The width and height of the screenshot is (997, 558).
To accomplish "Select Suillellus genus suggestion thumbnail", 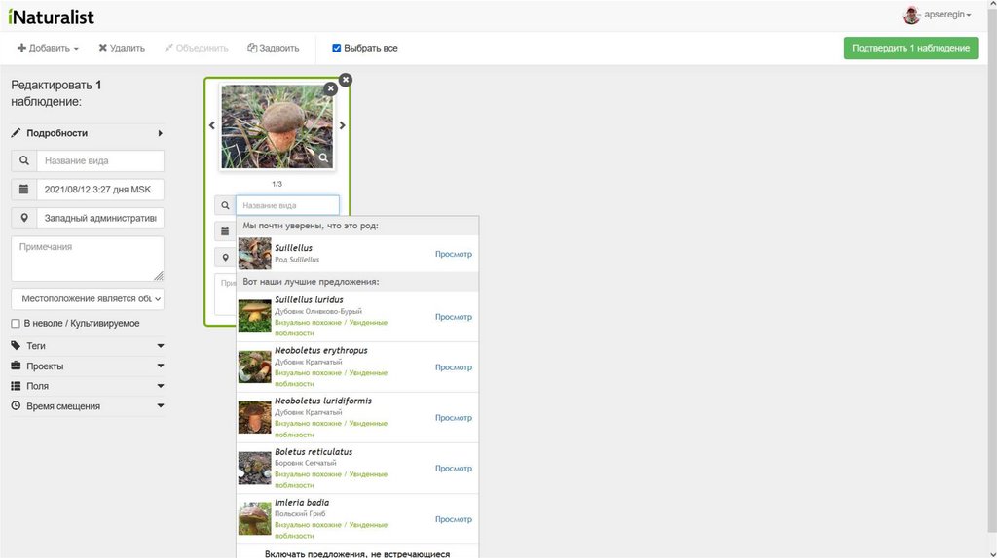I will 254,254.
